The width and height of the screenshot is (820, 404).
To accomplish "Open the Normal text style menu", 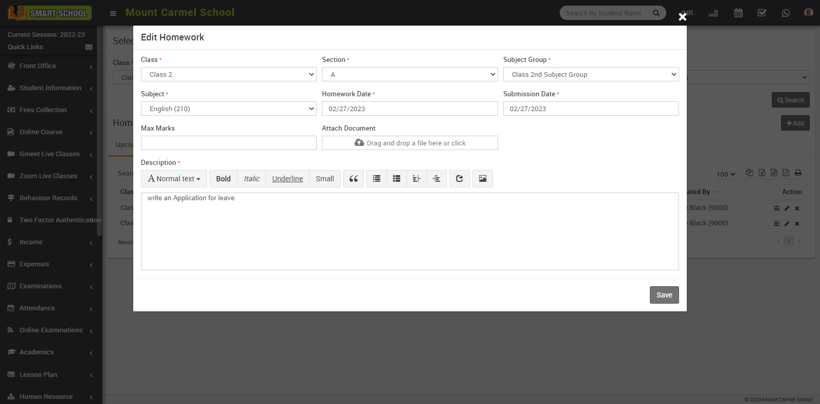I will (174, 179).
